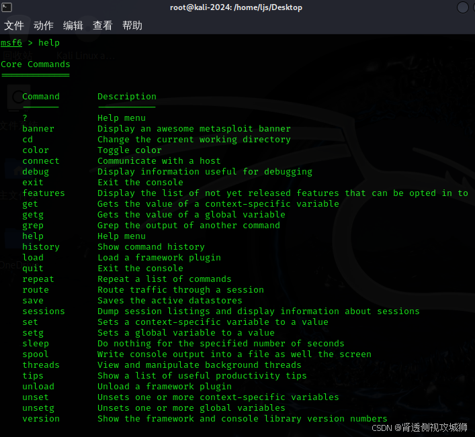
Task: Click the 'tips' command
Action: [33, 375]
